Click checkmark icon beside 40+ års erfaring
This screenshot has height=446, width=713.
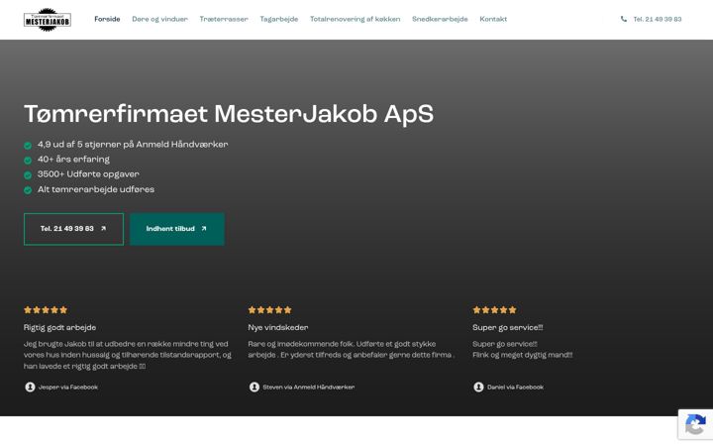(28, 161)
